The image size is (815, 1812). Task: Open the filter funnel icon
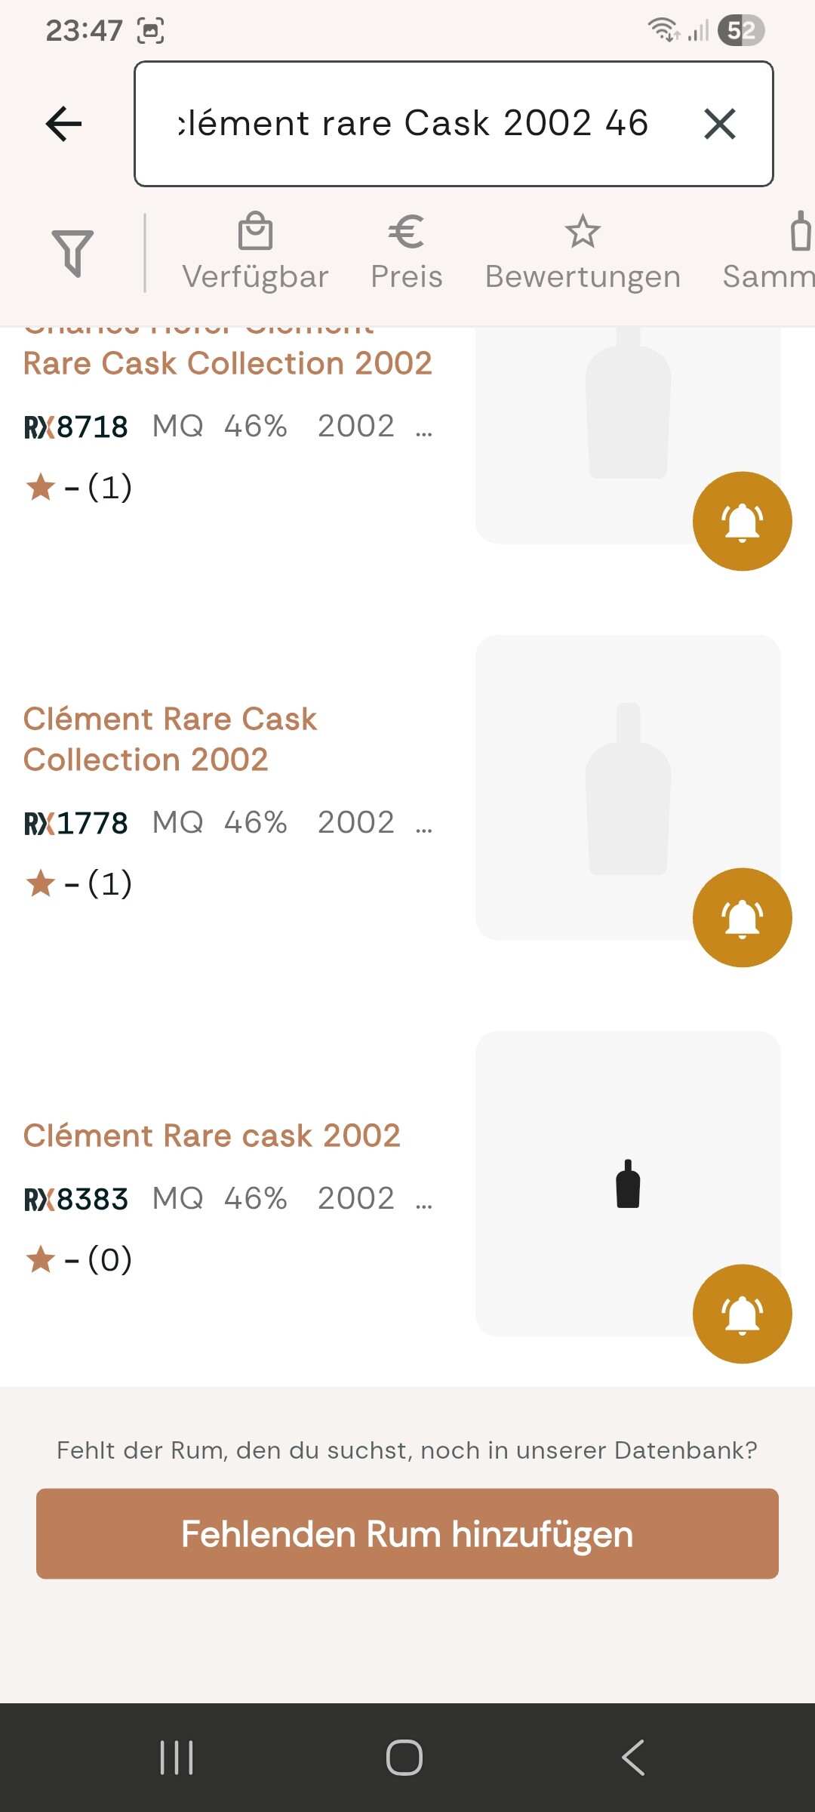72,253
